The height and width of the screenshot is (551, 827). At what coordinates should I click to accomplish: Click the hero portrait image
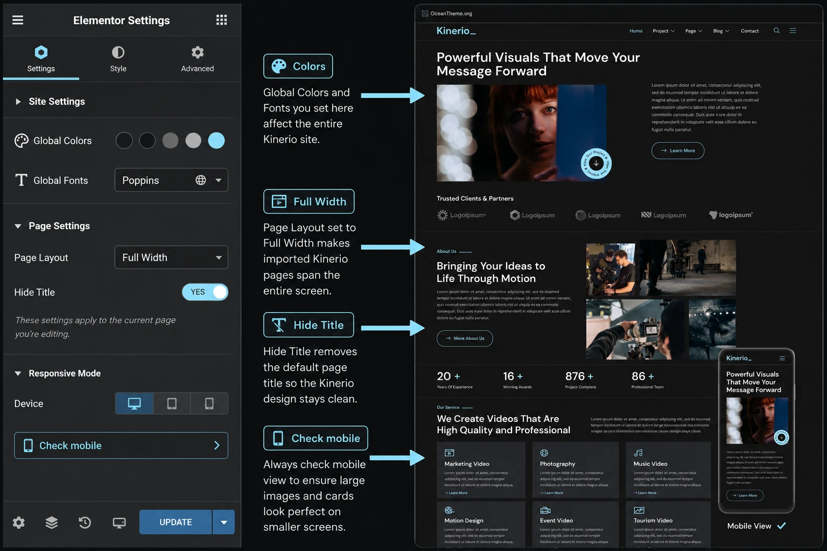(x=521, y=133)
